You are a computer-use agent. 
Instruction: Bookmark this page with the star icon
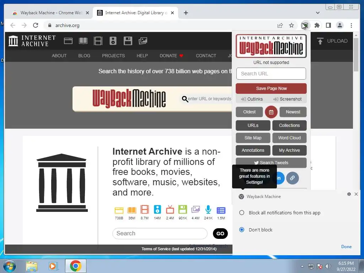(291, 25)
